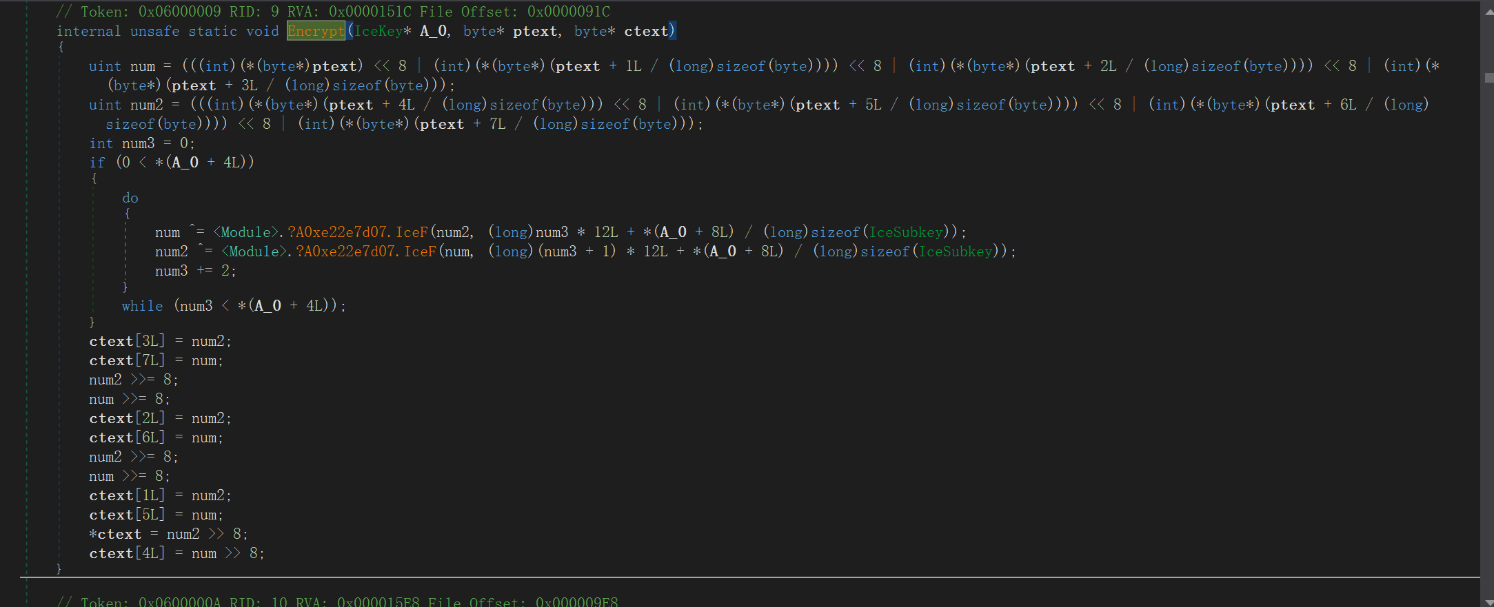Click the 'num3 += 2' statement
This screenshot has width=1494, height=607.
tap(195, 271)
